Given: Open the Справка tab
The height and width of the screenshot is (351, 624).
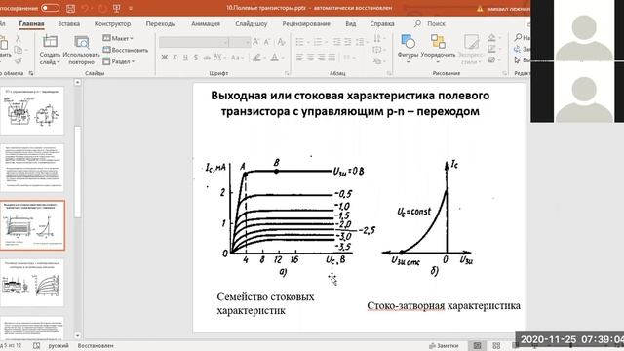Looking at the screenshot, I should tap(382, 23).
